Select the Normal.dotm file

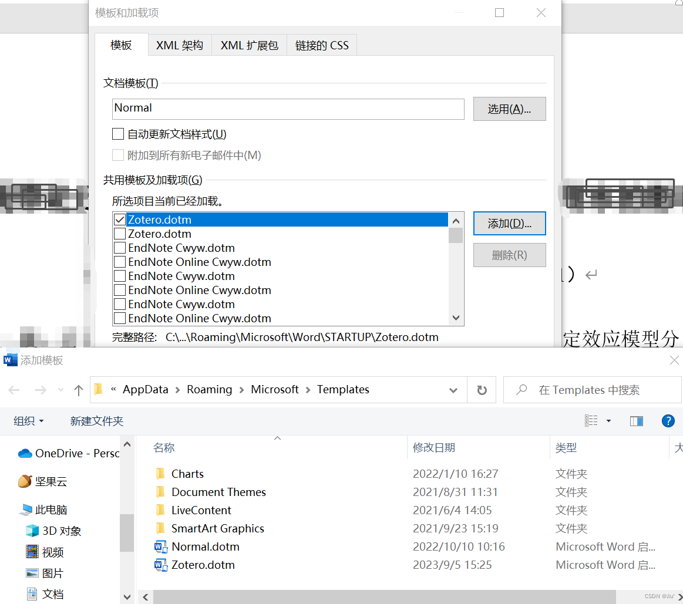pyautogui.click(x=197, y=546)
